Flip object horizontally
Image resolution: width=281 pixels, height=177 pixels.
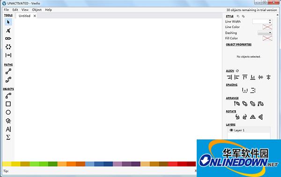click(x=253, y=117)
